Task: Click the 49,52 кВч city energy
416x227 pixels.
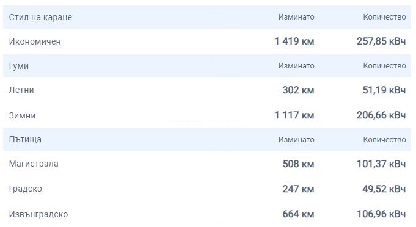Action: click(x=384, y=189)
